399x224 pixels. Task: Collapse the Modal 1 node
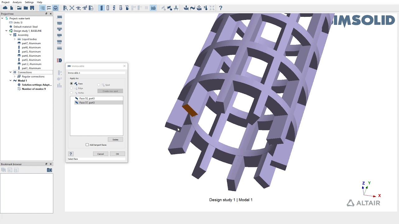[10, 81]
